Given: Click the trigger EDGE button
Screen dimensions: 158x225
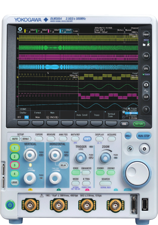Looking at the screenshot, I should coord(75,173).
